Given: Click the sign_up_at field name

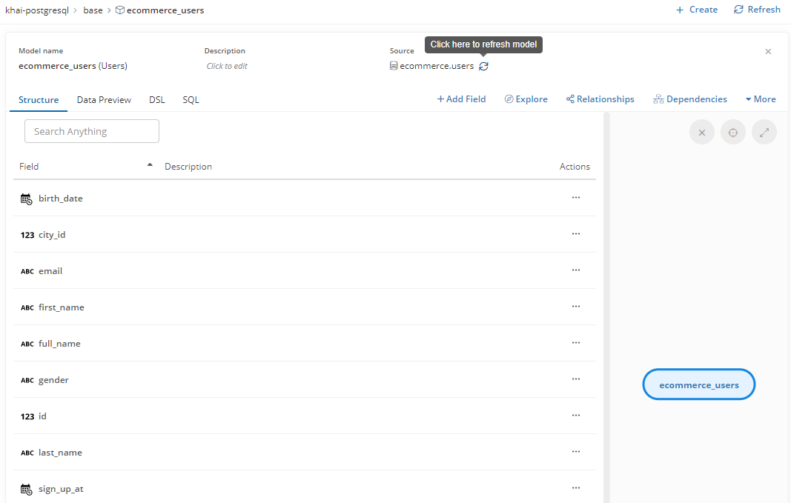Looking at the screenshot, I should [61, 489].
